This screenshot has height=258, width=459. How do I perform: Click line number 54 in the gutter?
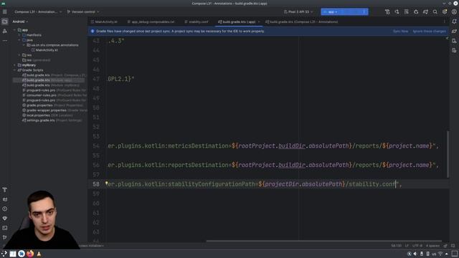tap(96, 145)
